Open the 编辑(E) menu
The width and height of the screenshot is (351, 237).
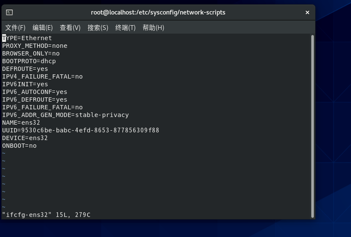pos(43,28)
